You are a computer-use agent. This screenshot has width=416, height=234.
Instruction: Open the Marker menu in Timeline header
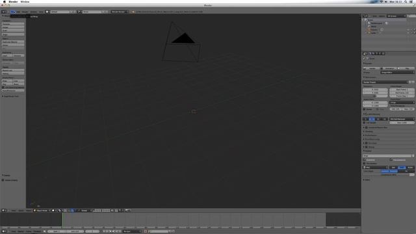(20, 231)
